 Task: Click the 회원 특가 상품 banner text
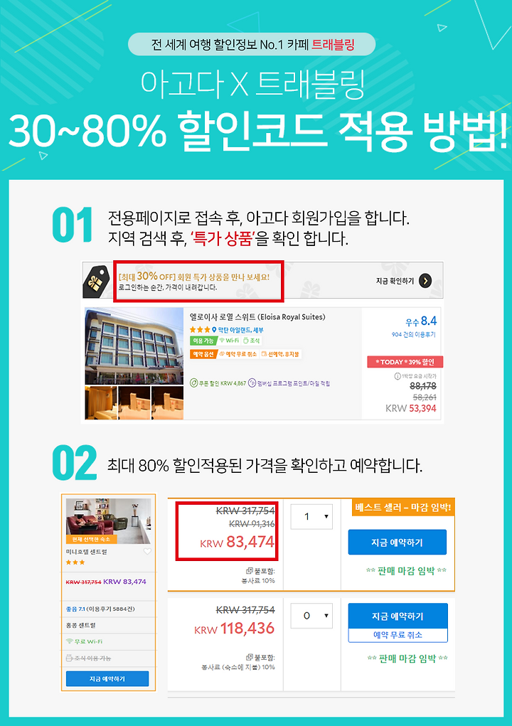click(x=193, y=277)
